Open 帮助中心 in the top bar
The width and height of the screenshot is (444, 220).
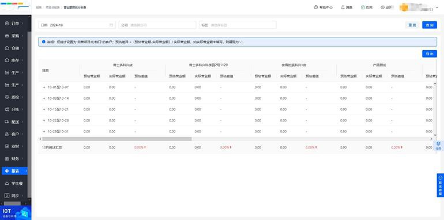[323, 7]
